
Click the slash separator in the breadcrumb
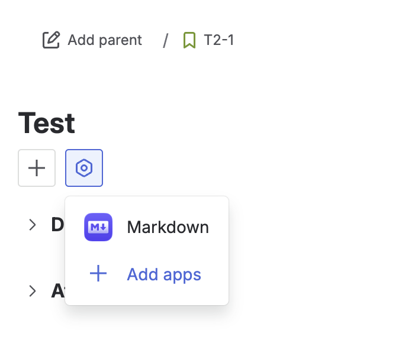click(x=166, y=40)
